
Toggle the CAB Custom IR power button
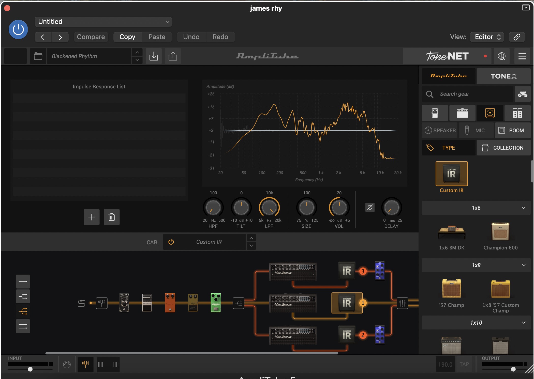[171, 242]
